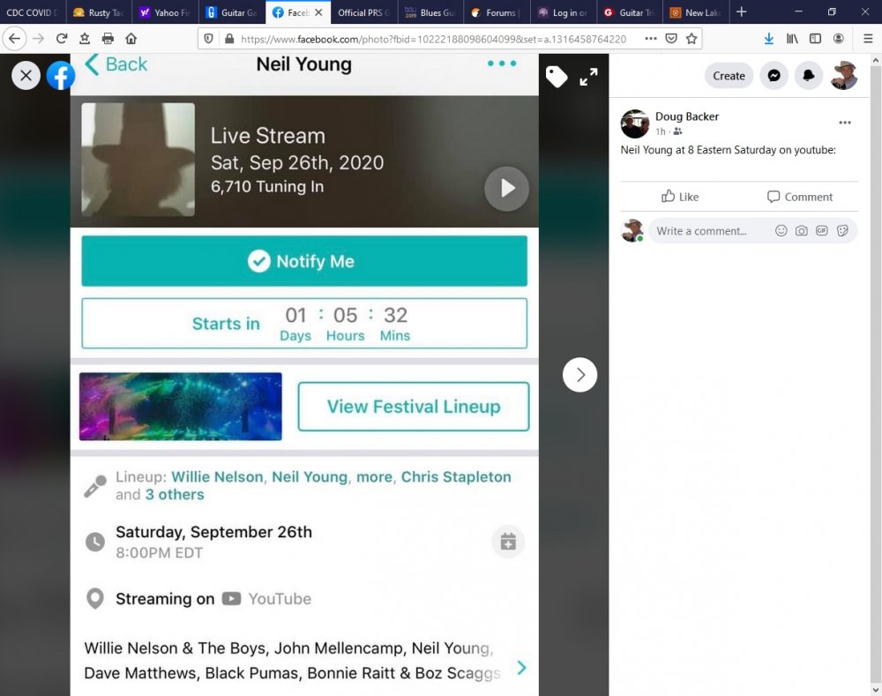Open the Firefox account icon

point(838,38)
